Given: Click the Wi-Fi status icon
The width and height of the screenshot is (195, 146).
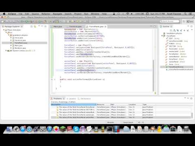Looking at the screenshot, I should click(128, 14).
